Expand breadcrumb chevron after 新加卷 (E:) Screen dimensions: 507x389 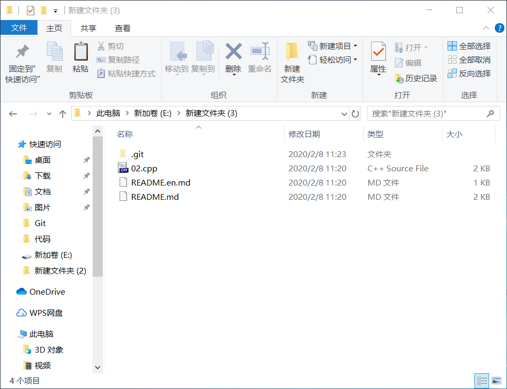click(178, 113)
